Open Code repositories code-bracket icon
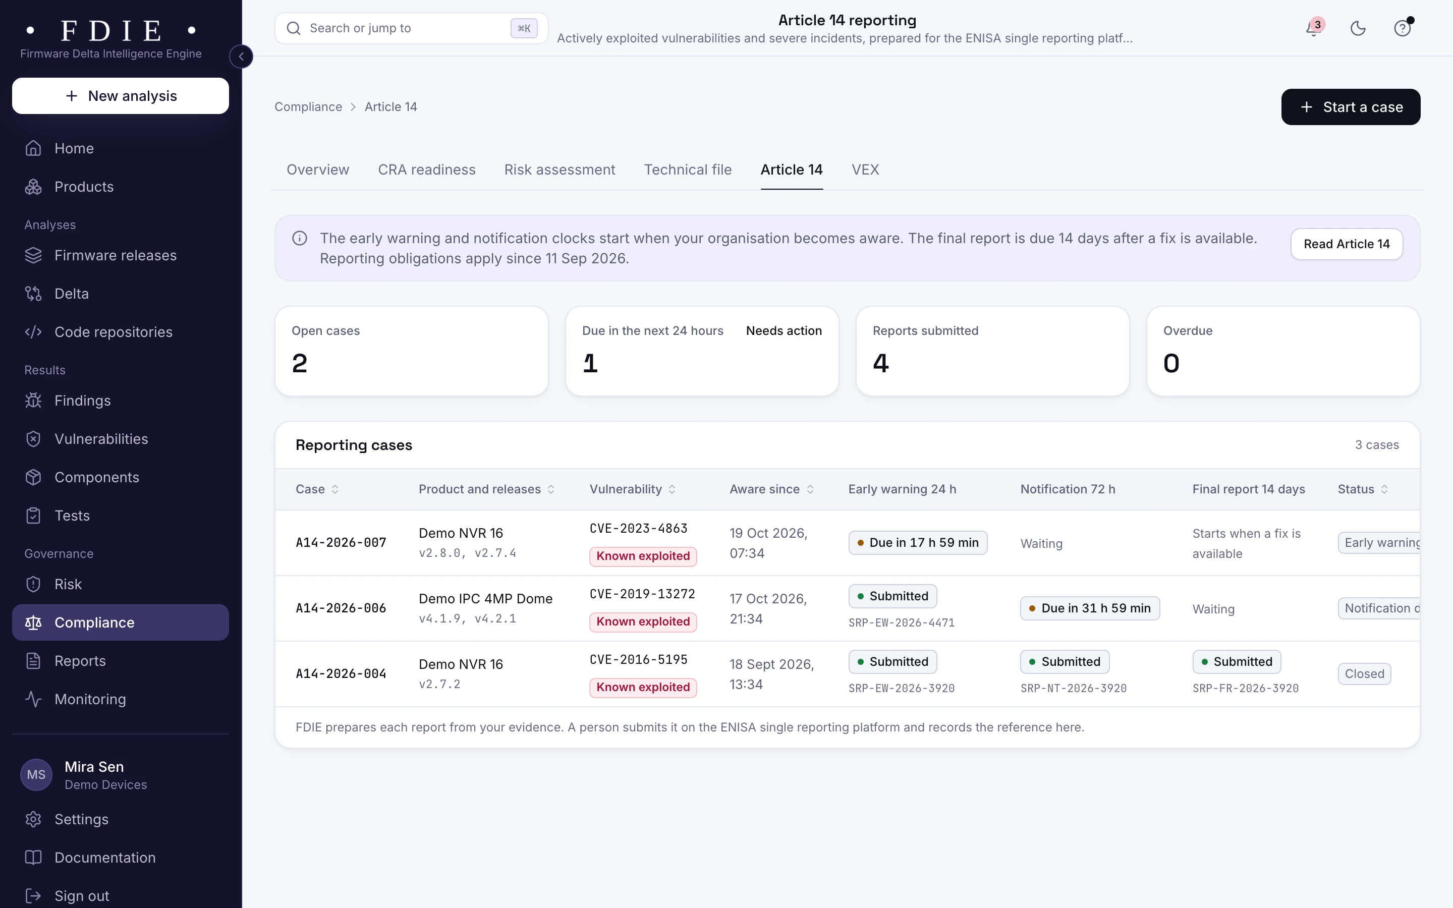 click(x=34, y=332)
